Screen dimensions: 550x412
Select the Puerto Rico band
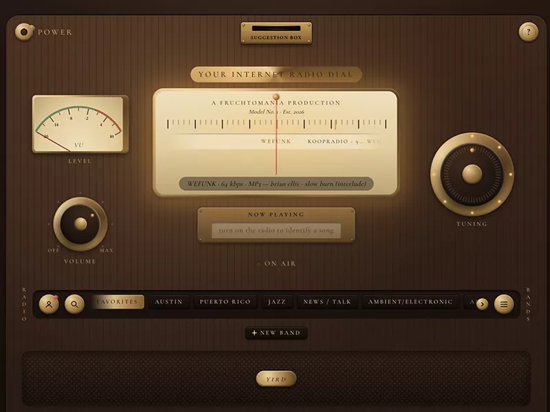coord(225,301)
